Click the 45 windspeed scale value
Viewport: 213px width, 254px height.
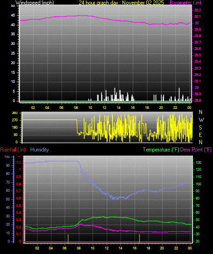[x=13, y=16]
